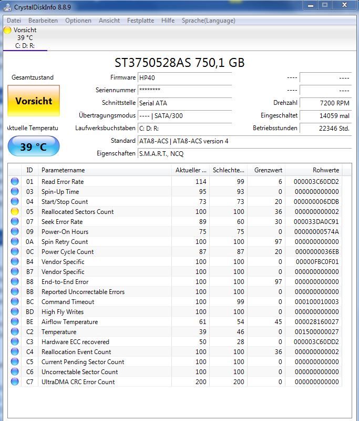Click blue status orb for UltraDMA CRC Error Count
This screenshot has height=421, width=359.
point(15,381)
